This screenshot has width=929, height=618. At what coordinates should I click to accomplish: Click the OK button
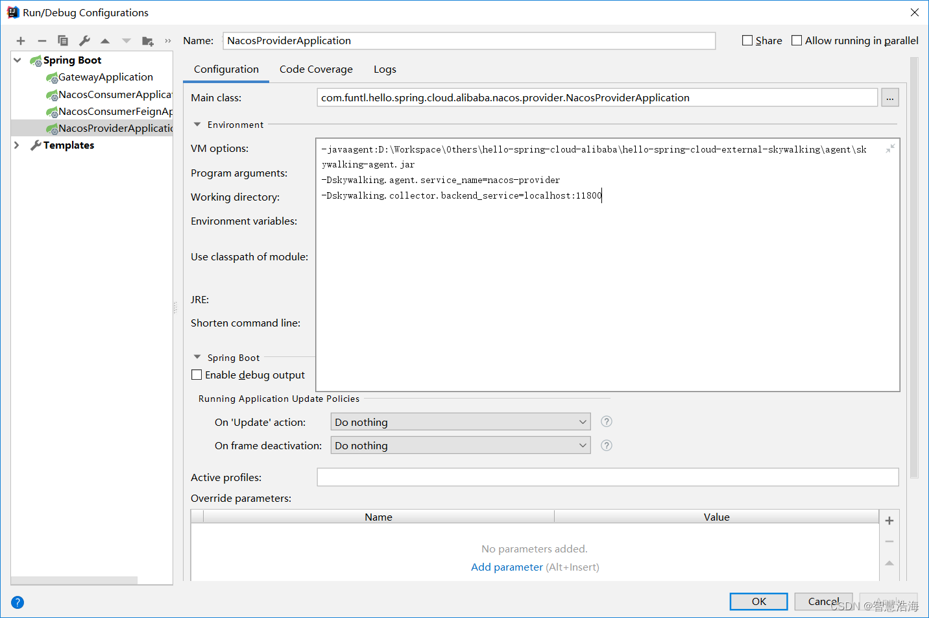click(758, 601)
